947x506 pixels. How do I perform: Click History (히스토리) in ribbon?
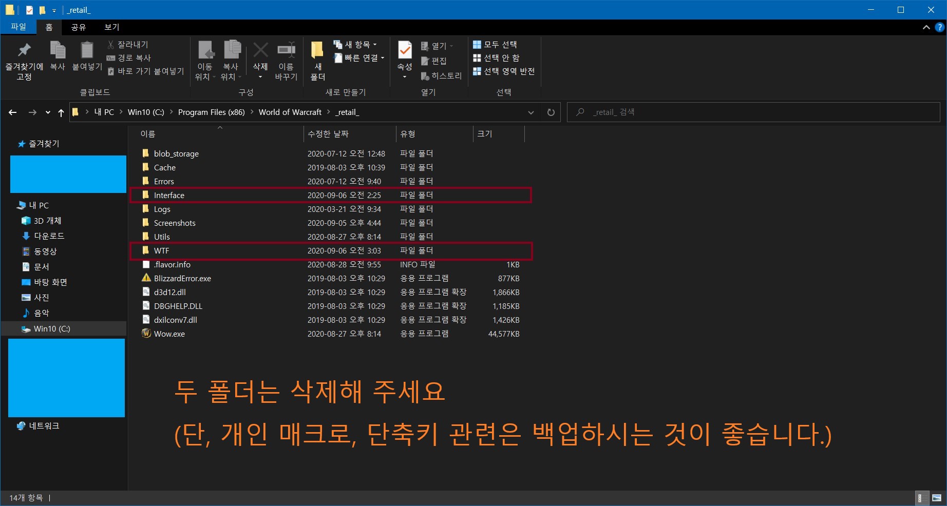pyautogui.click(x=441, y=76)
